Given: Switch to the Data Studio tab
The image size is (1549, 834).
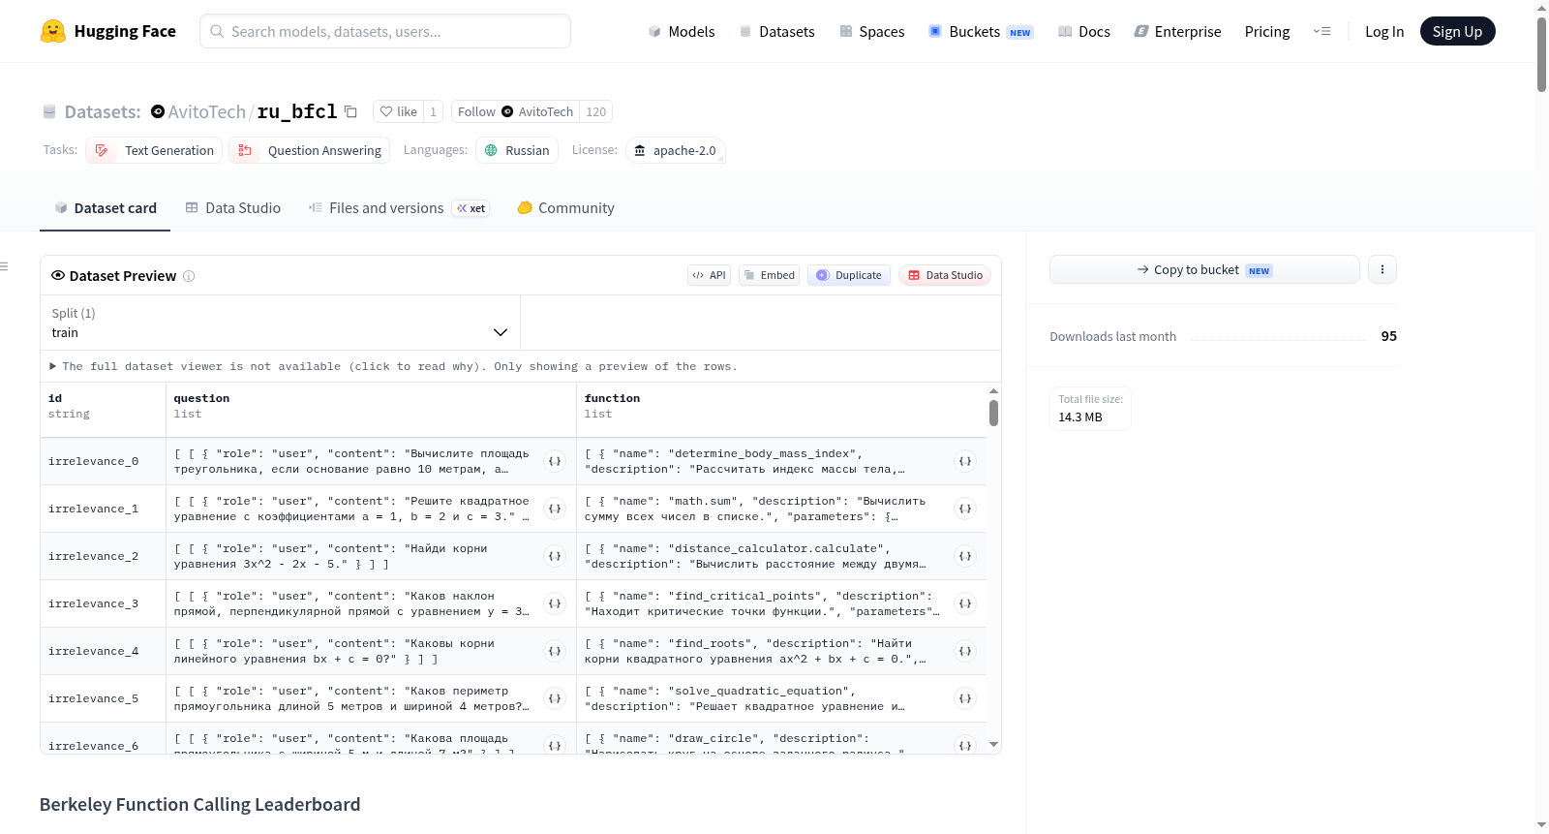Looking at the screenshot, I should (232, 208).
